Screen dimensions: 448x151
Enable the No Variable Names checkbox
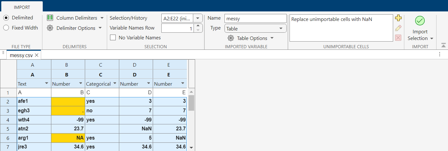[113, 37]
